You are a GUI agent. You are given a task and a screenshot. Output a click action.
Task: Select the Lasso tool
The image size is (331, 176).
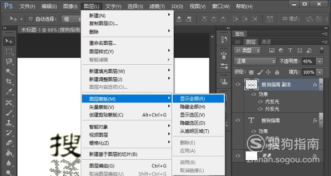point(9,61)
